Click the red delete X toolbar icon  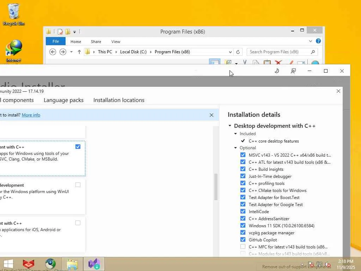[279, 62]
